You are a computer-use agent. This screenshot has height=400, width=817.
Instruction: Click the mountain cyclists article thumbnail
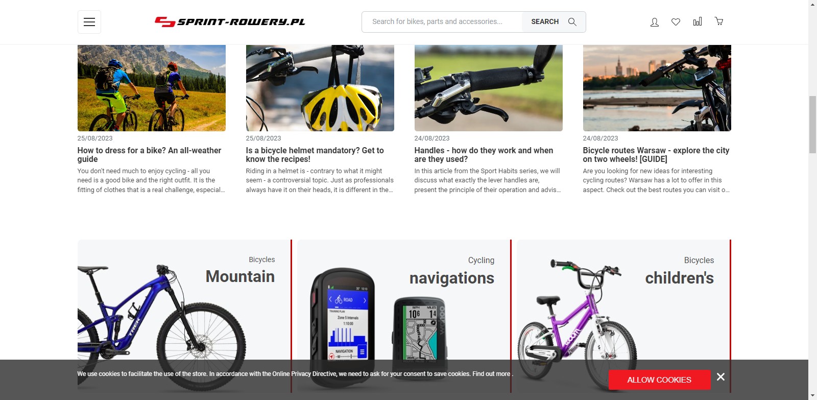(152, 88)
